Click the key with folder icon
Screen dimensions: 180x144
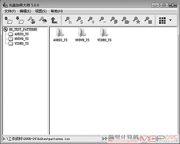[x=125, y=20]
